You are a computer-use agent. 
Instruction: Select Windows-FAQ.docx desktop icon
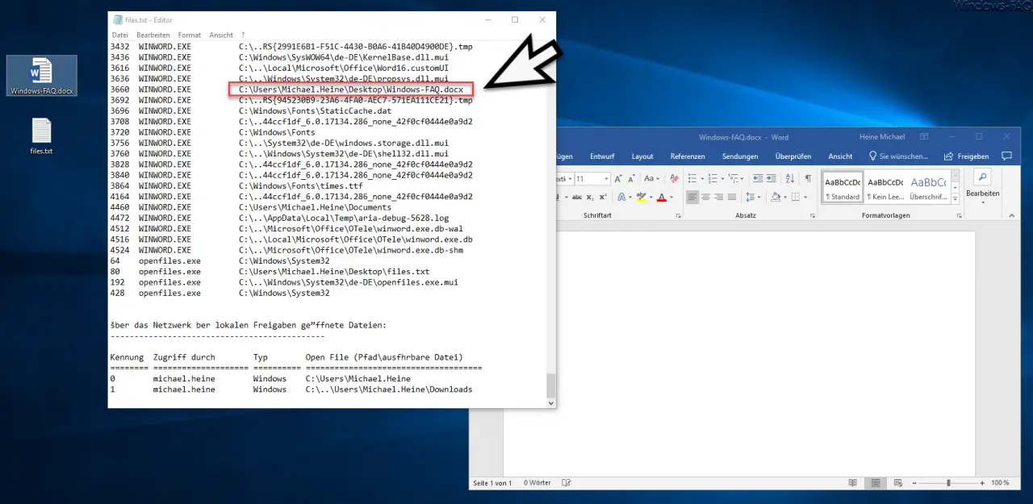click(x=41, y=76)
